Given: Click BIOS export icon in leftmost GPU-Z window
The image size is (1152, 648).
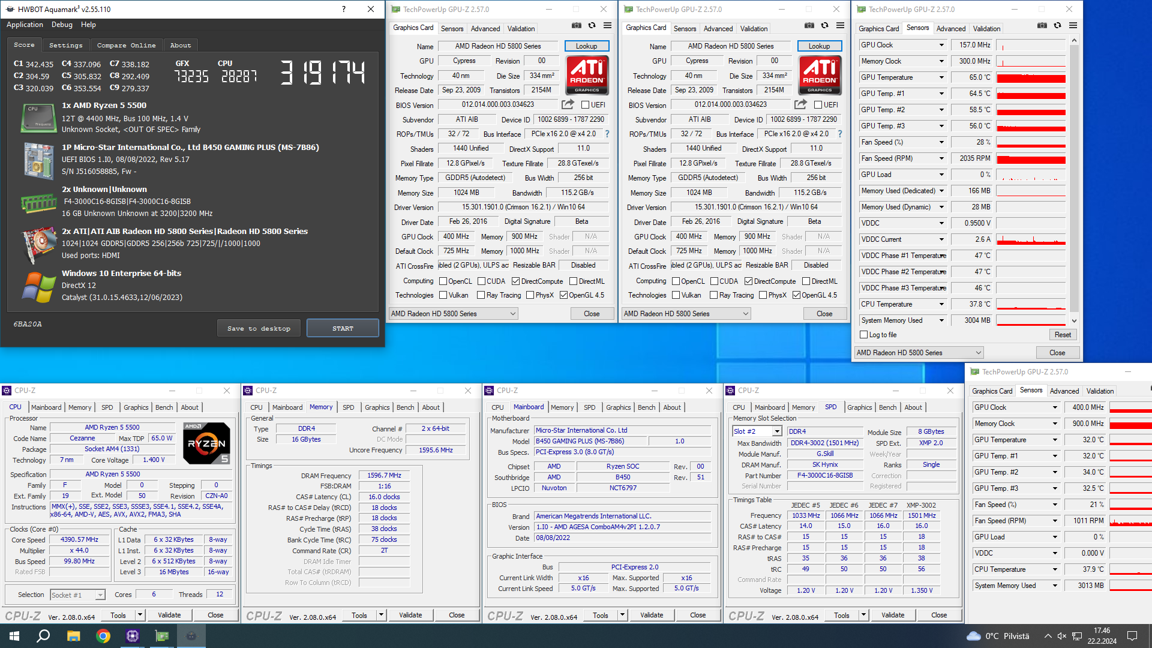Looking at the screenshot, I should click(568, 104).
